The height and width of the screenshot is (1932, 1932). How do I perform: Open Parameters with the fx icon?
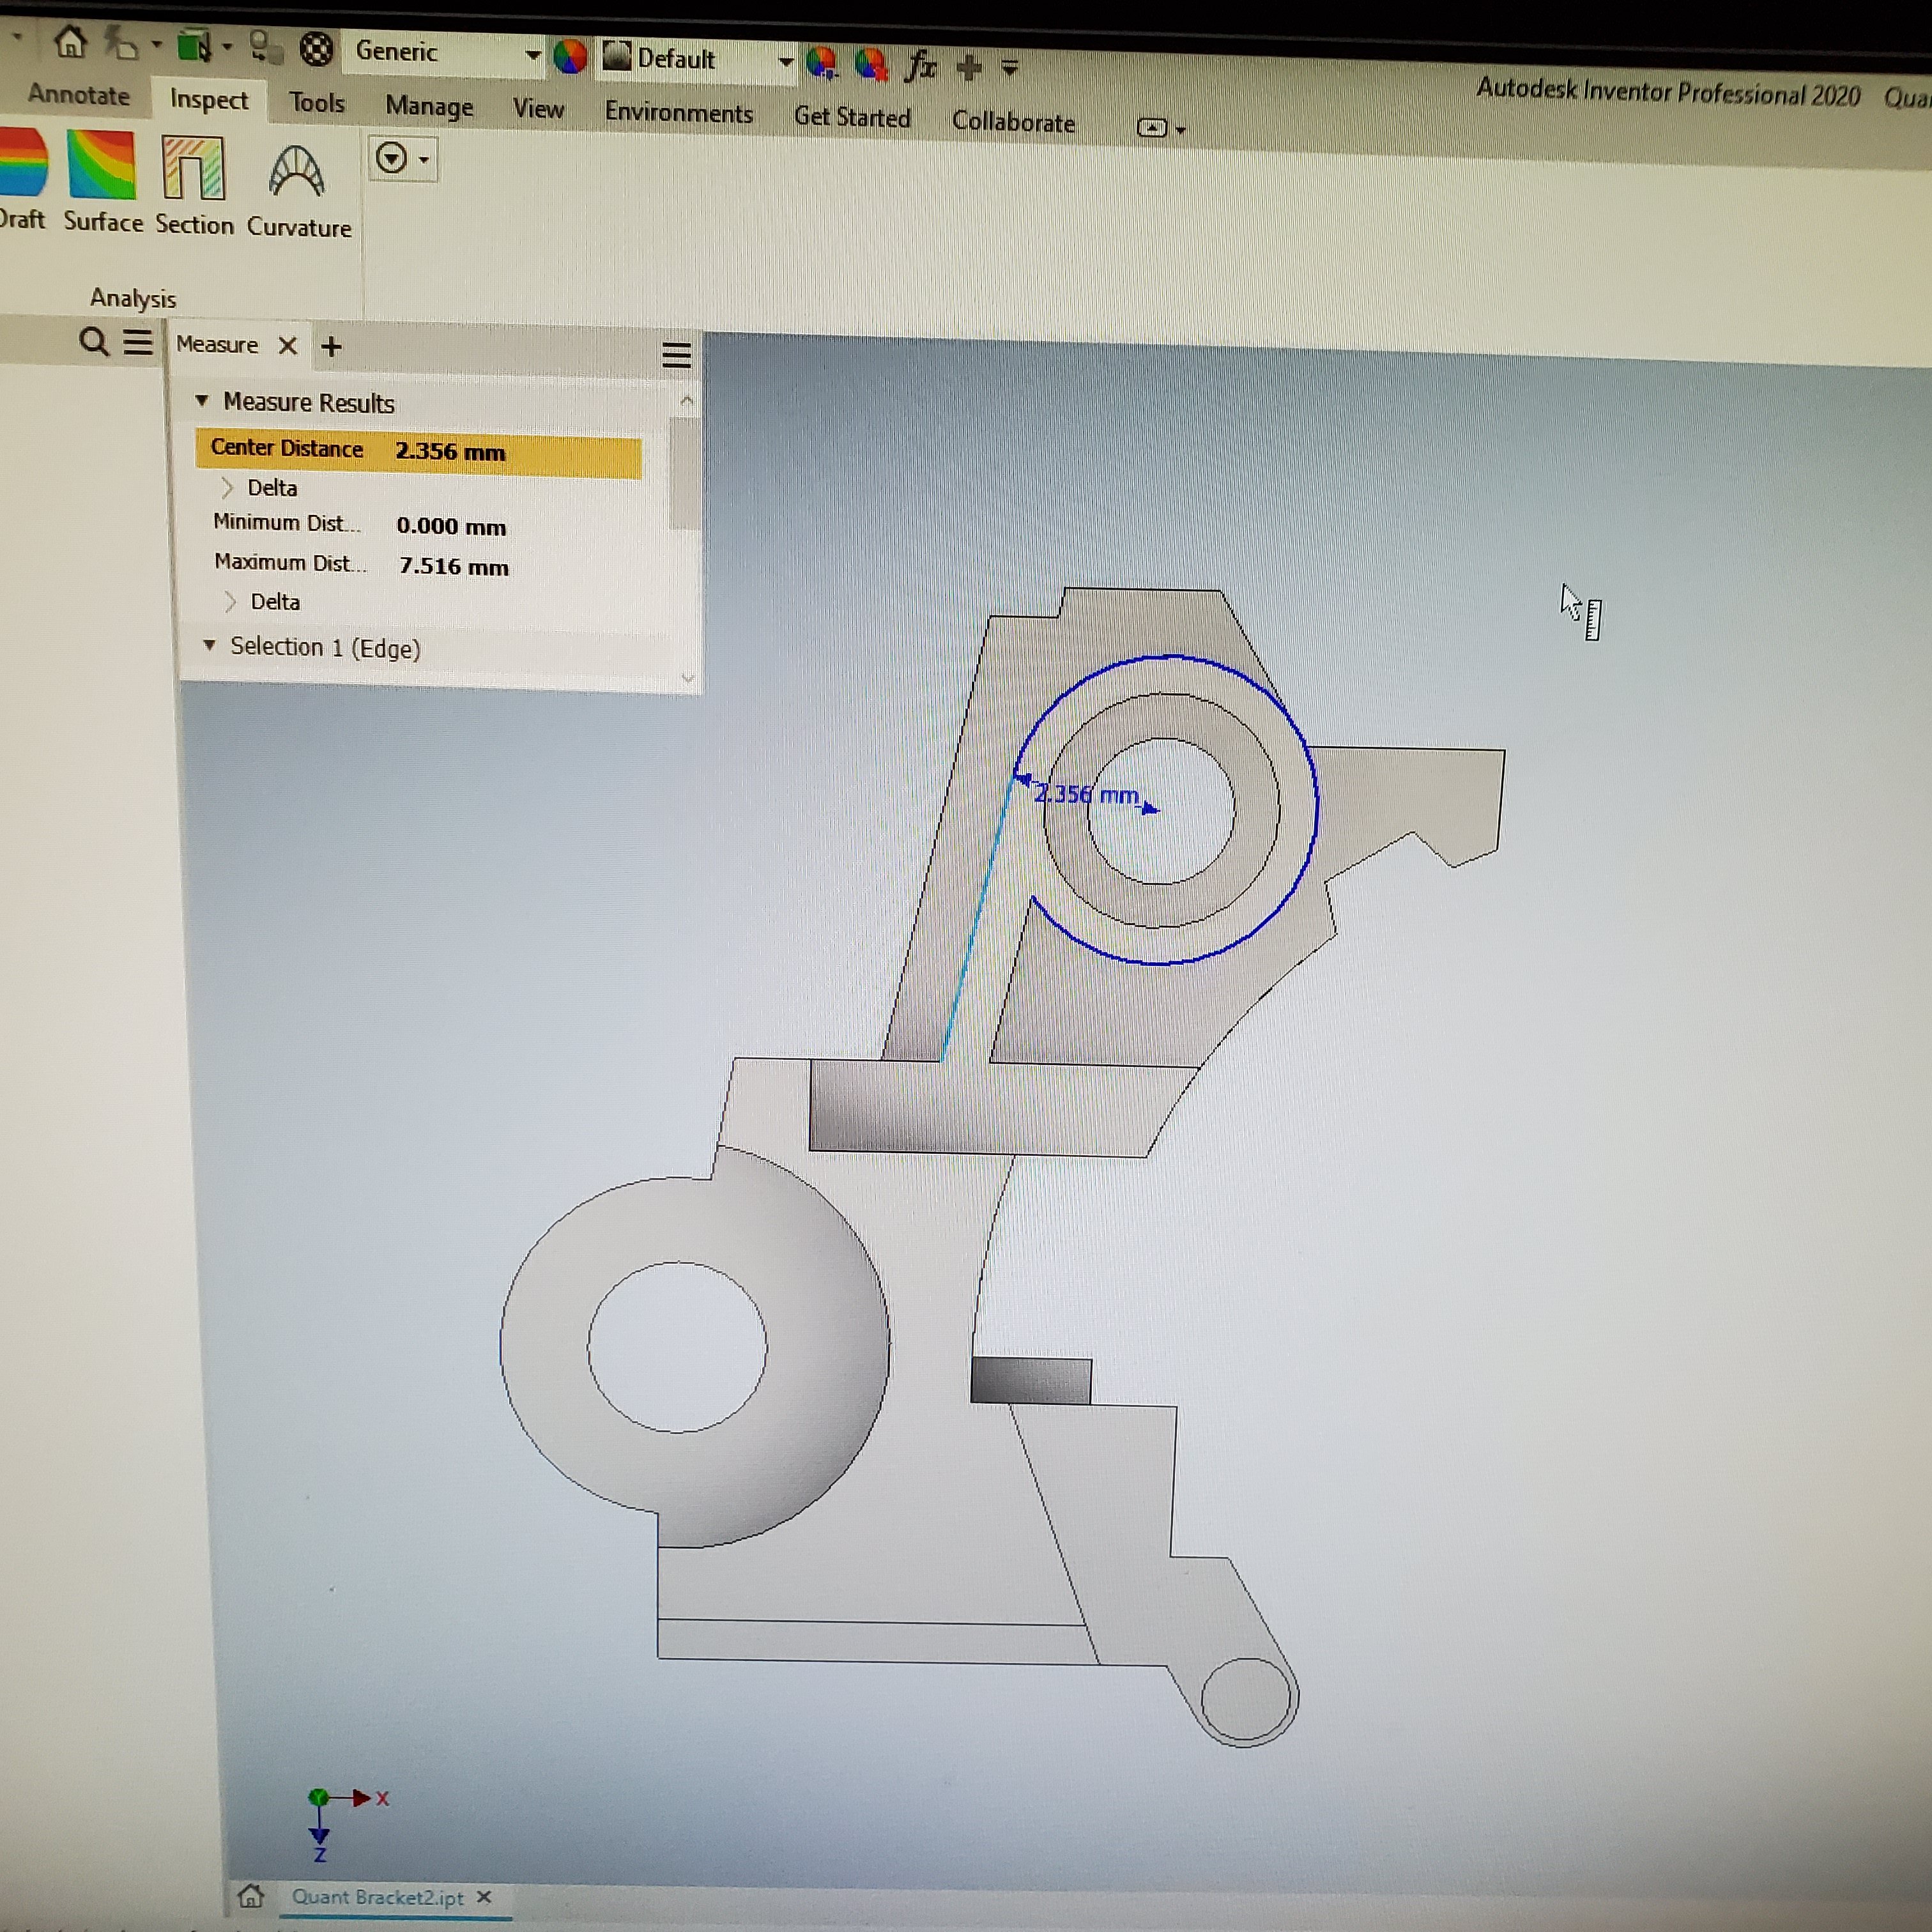click(920, 66)
